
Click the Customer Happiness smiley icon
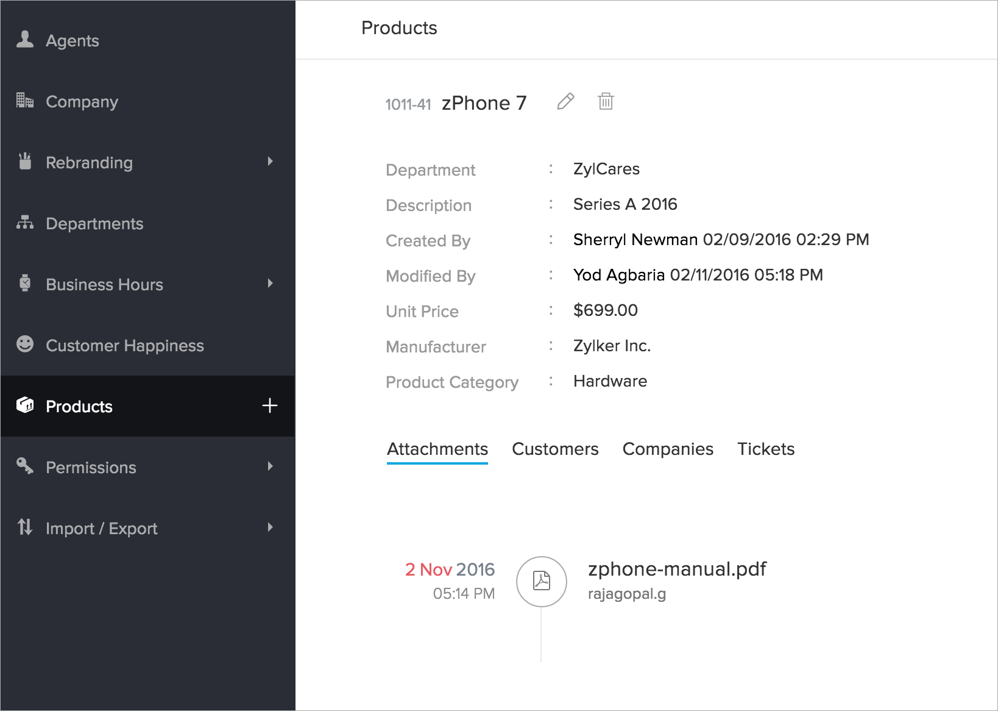[x=25, y=344]
